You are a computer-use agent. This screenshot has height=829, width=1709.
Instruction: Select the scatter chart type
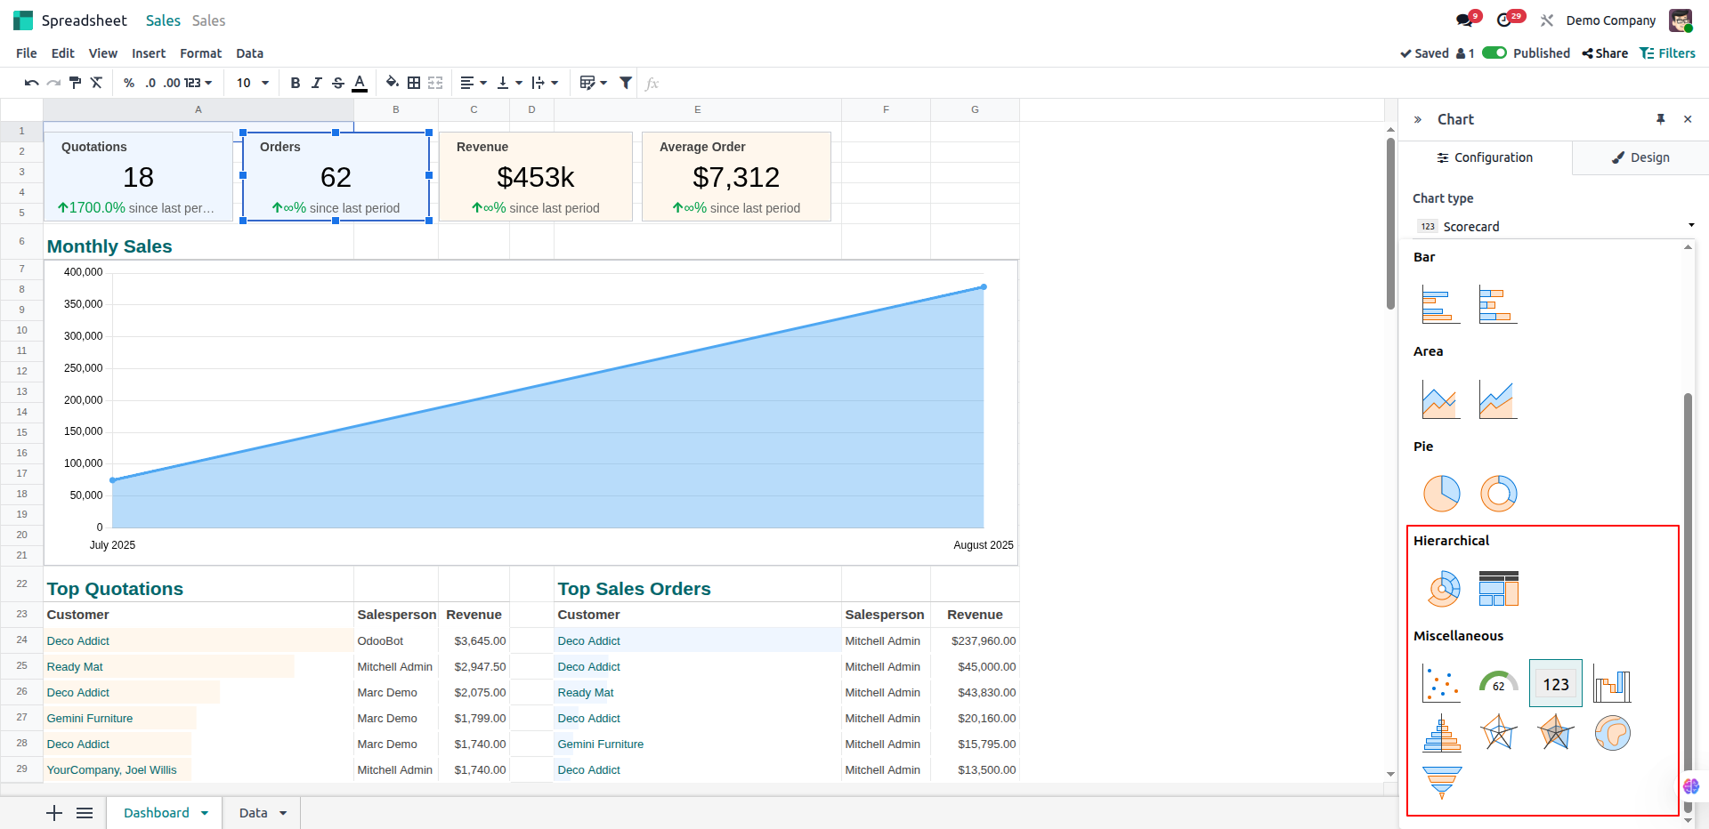1441,683
